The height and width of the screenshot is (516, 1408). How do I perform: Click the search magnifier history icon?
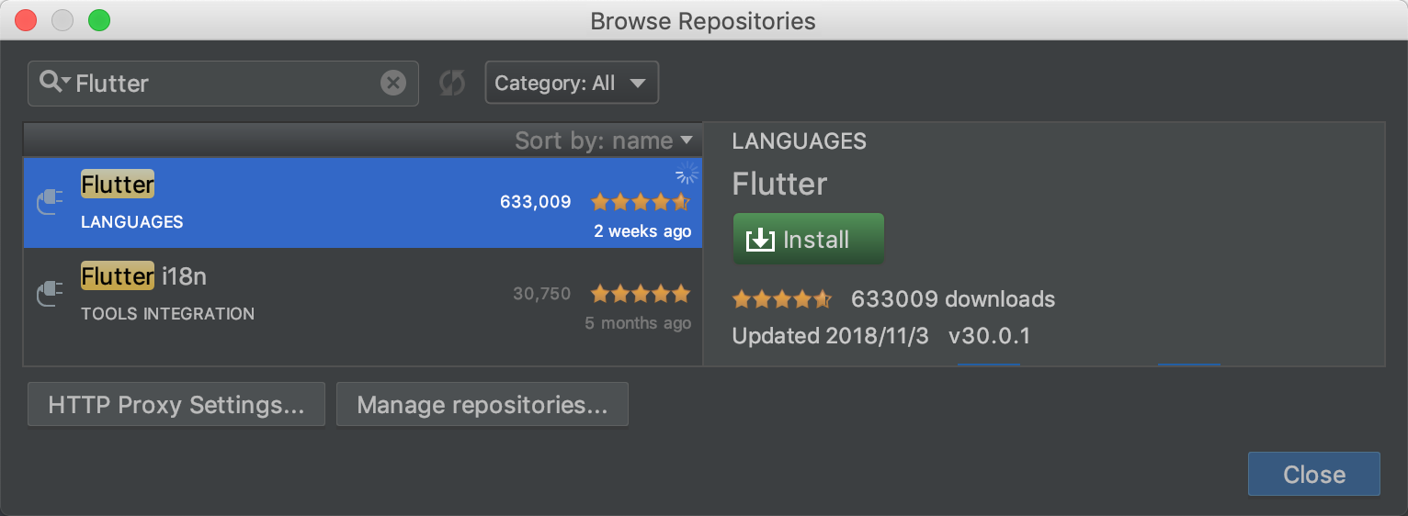click(x=53, y=83)
